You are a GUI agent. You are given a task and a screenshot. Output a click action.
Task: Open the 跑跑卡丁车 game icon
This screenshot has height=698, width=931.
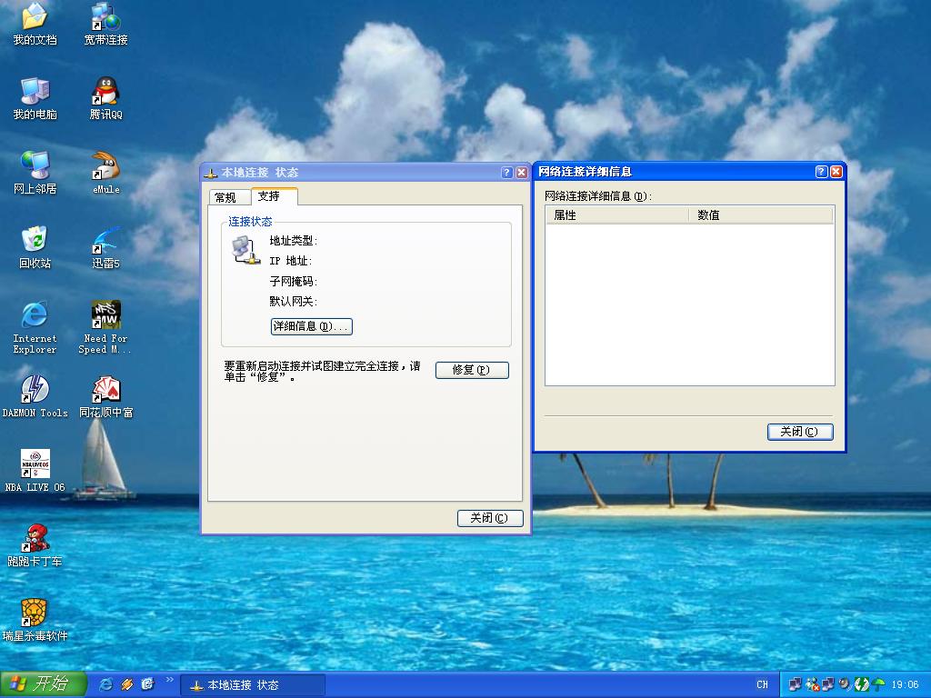(35, 539)
